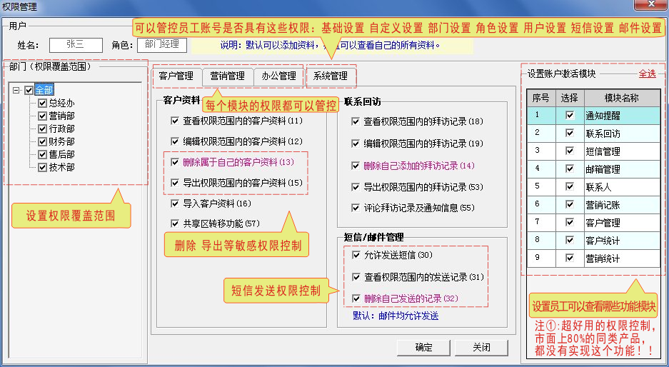Uncheck the 技术部 department checkbox
This screenshot has width=669, height=367.
42,167
